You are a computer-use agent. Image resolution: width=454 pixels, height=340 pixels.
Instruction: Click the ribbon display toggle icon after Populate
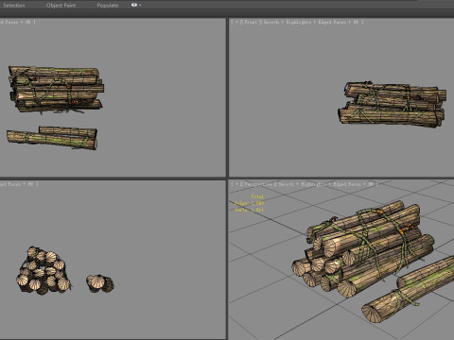click(135, 5)
